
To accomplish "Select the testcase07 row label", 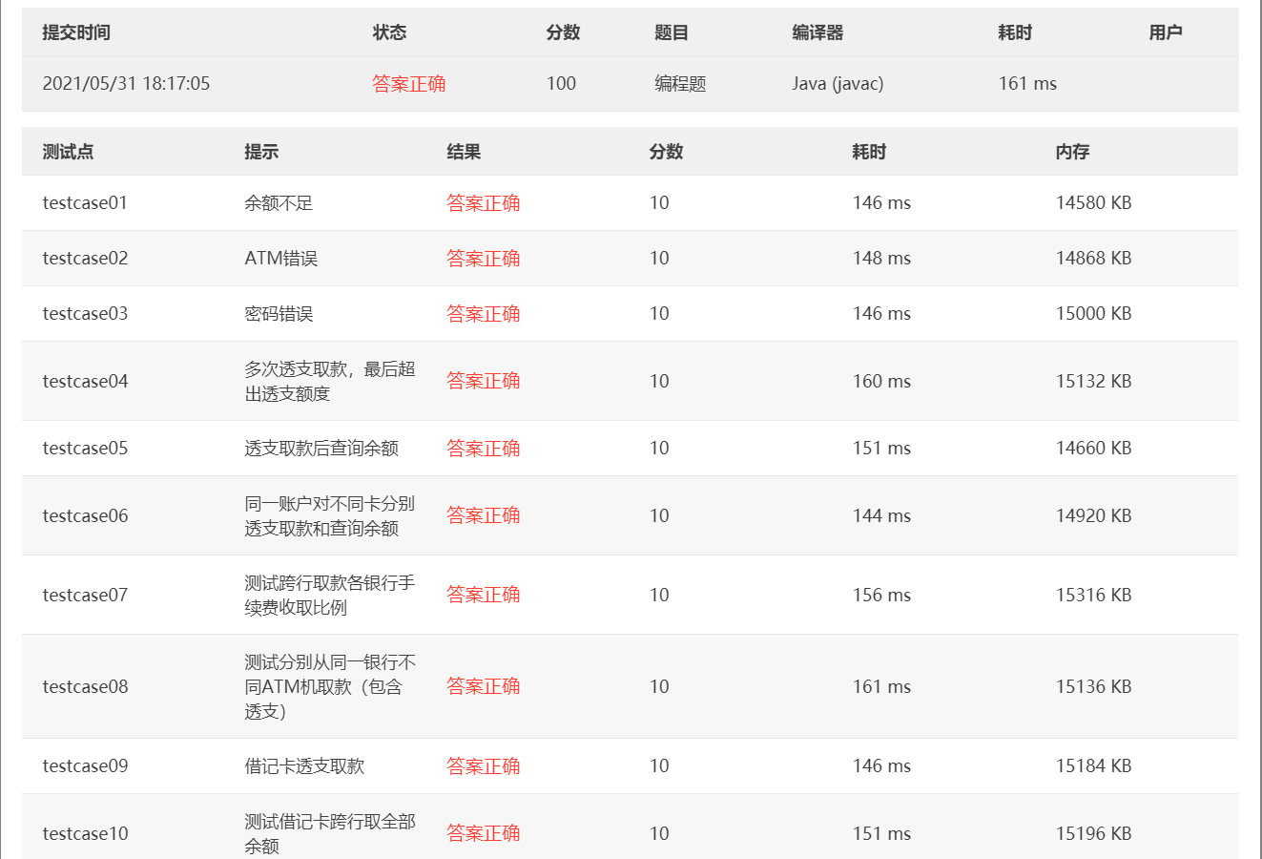I will pos(85,596).
